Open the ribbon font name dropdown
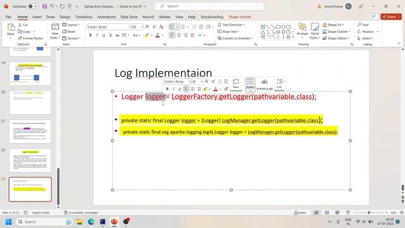The width and height of the screenshot is (405, 228). pyautogui.click(x=129, y=27)
